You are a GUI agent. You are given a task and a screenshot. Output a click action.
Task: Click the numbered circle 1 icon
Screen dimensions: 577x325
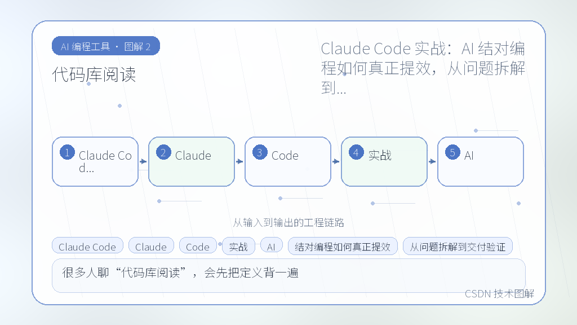(x=68, y=152)
